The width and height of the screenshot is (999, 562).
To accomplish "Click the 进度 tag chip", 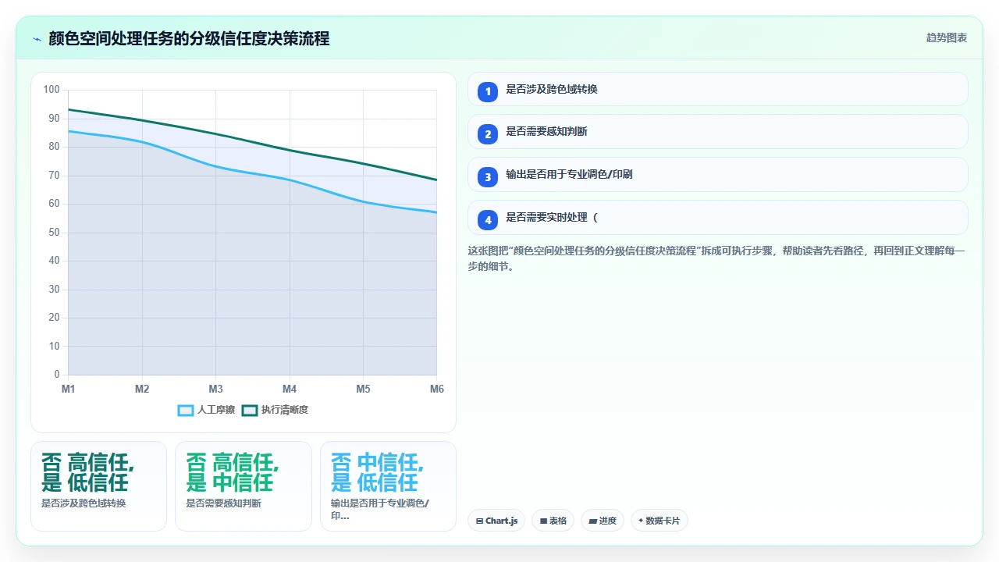I will tap(603, 521).
